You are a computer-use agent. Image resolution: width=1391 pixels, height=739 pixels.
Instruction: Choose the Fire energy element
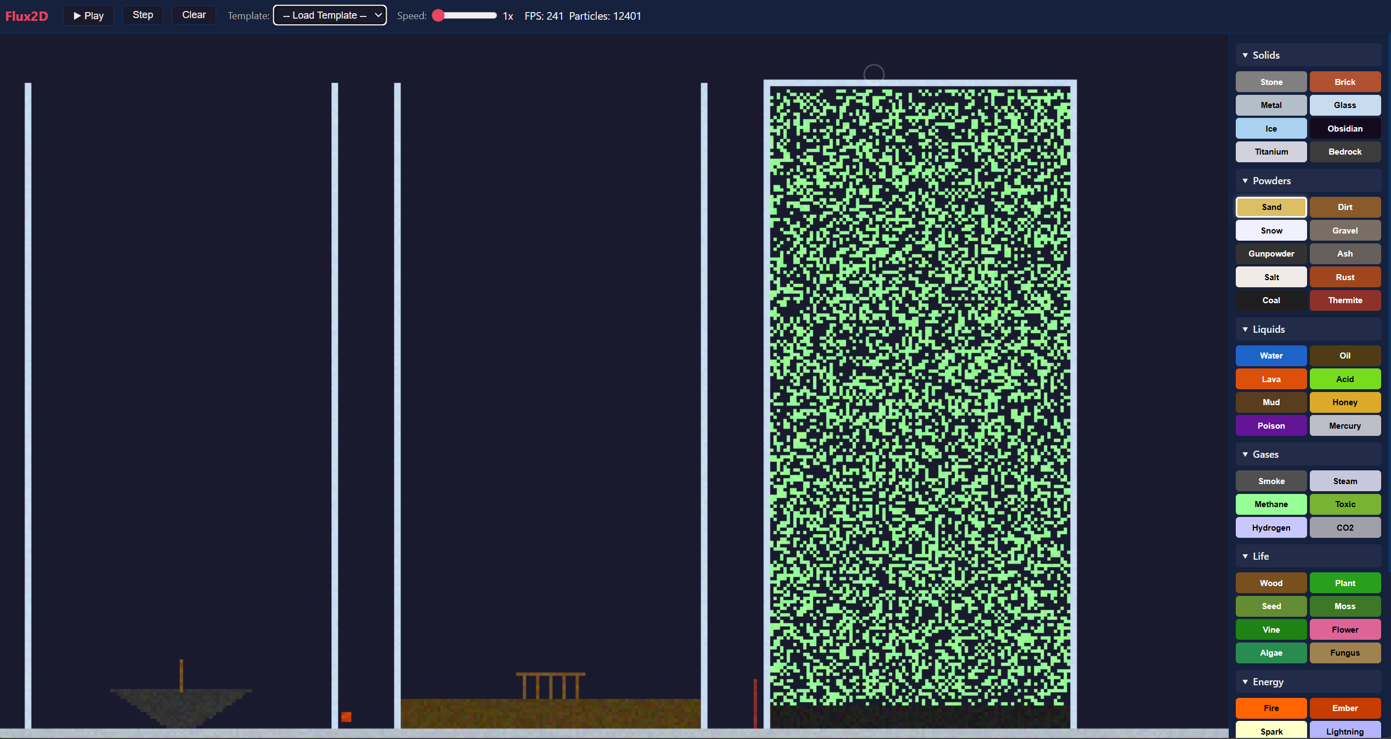(x=1271, y=708)
